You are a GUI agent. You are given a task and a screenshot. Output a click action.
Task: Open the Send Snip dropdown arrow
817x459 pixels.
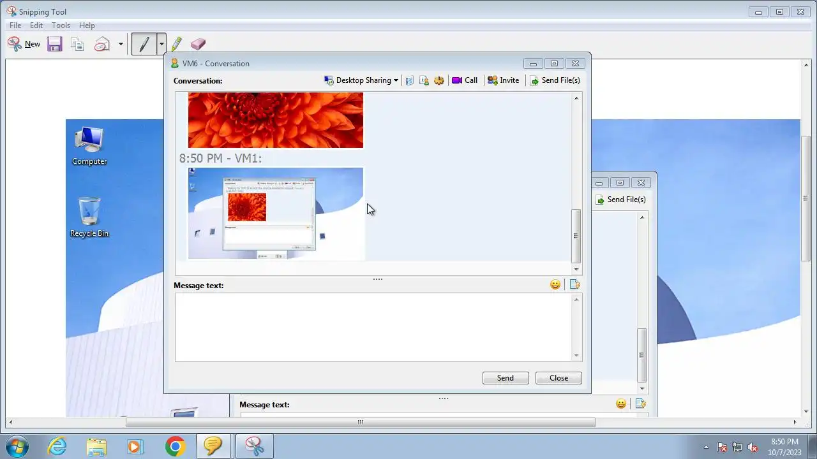coord(121,44)
